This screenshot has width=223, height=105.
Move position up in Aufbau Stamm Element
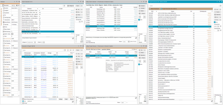tap(144, 17)
